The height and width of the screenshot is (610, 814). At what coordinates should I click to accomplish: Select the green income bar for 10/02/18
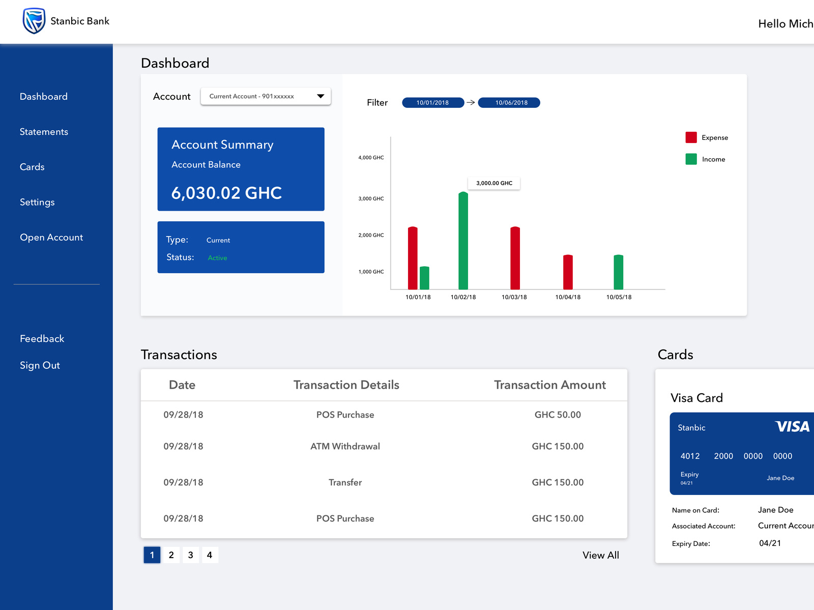[x=463, y=239]
